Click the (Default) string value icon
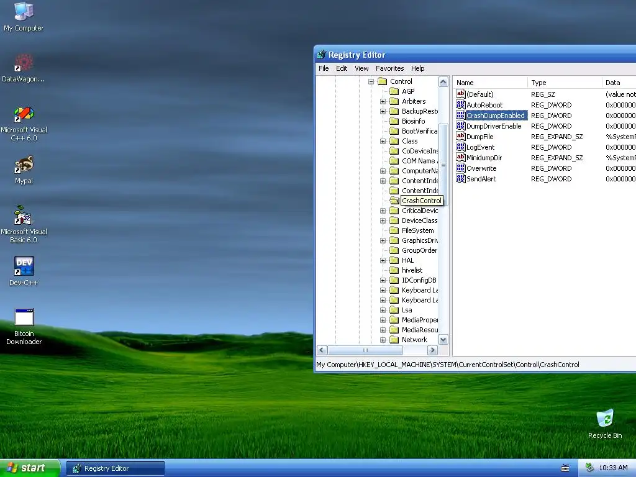 tap(460, 94)
